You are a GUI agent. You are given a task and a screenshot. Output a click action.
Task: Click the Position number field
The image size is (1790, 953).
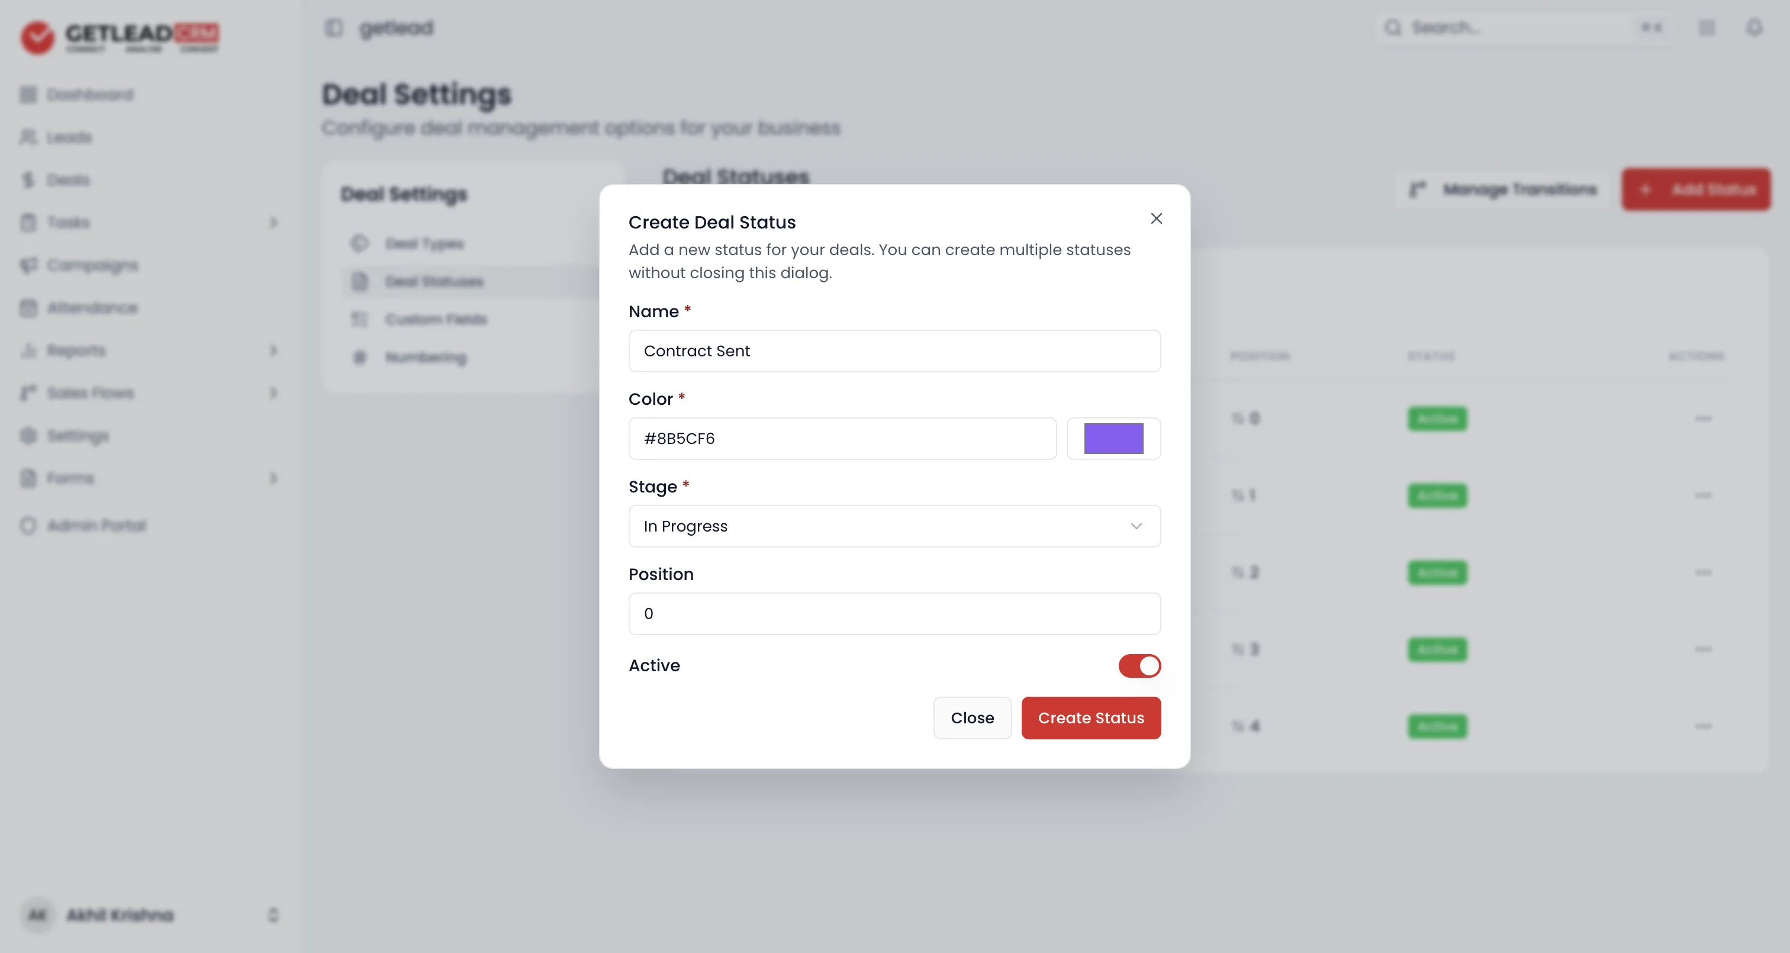pos(894,614)
